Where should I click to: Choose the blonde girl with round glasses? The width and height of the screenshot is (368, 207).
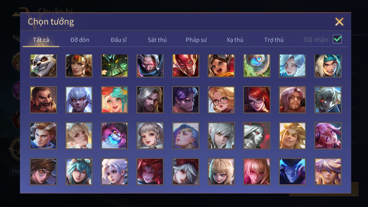coord(221,100)
